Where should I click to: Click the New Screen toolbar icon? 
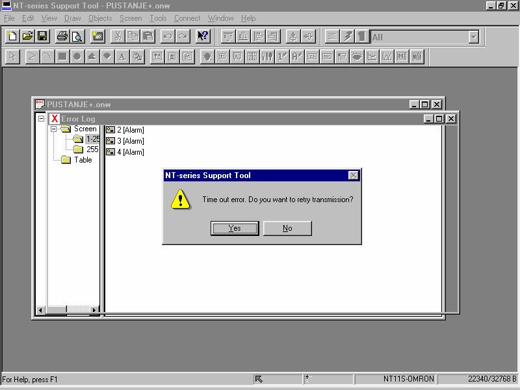[x=97, y=36]
